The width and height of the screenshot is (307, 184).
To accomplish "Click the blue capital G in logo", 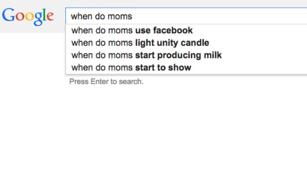I will (9, 15).
